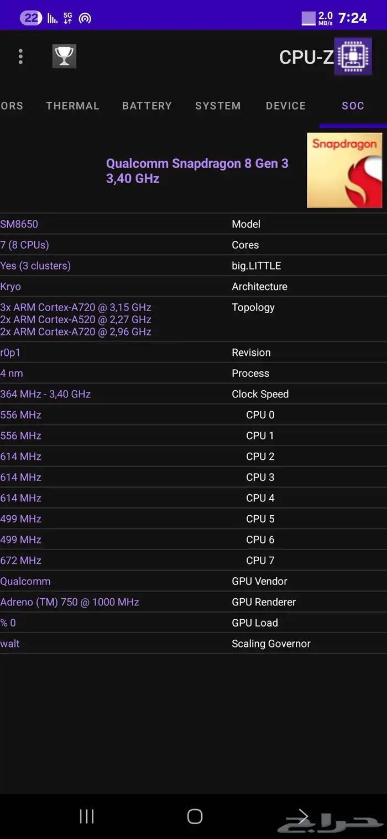The height and width of the screenshot is (839, 387).
Task: Tap the Scaling Governor row
Action: tap(193, 644)
